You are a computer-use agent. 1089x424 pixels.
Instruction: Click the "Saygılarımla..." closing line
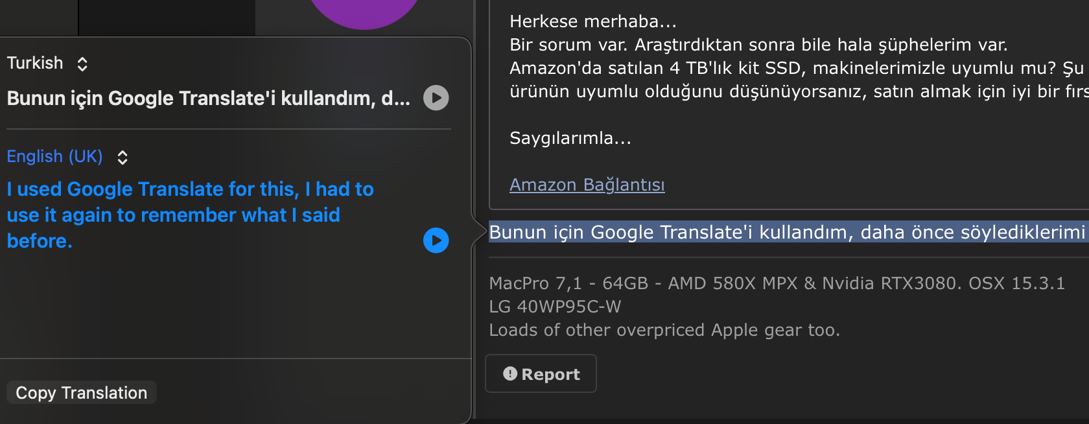click(570, 138)
